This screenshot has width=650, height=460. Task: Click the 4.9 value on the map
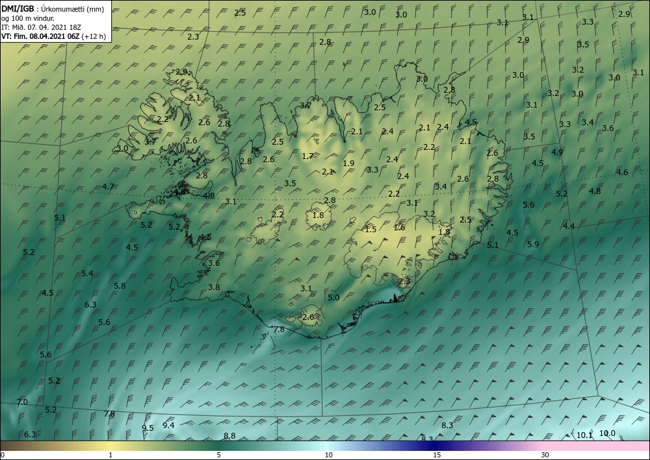point(557,152)
